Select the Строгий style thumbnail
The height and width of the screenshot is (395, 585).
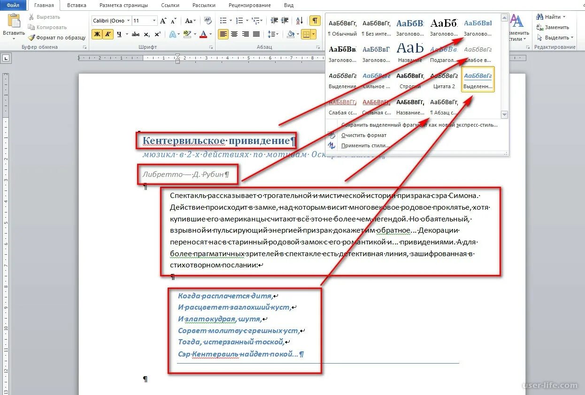(410, 80)
